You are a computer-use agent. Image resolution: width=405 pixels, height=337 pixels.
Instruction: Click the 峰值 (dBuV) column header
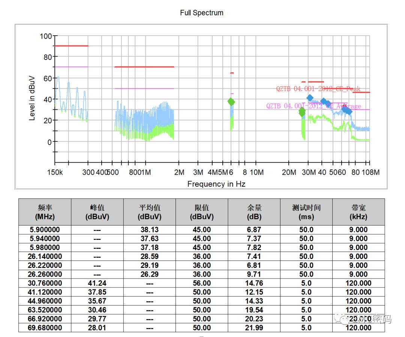pyautogui.click(x=97, y=212)
